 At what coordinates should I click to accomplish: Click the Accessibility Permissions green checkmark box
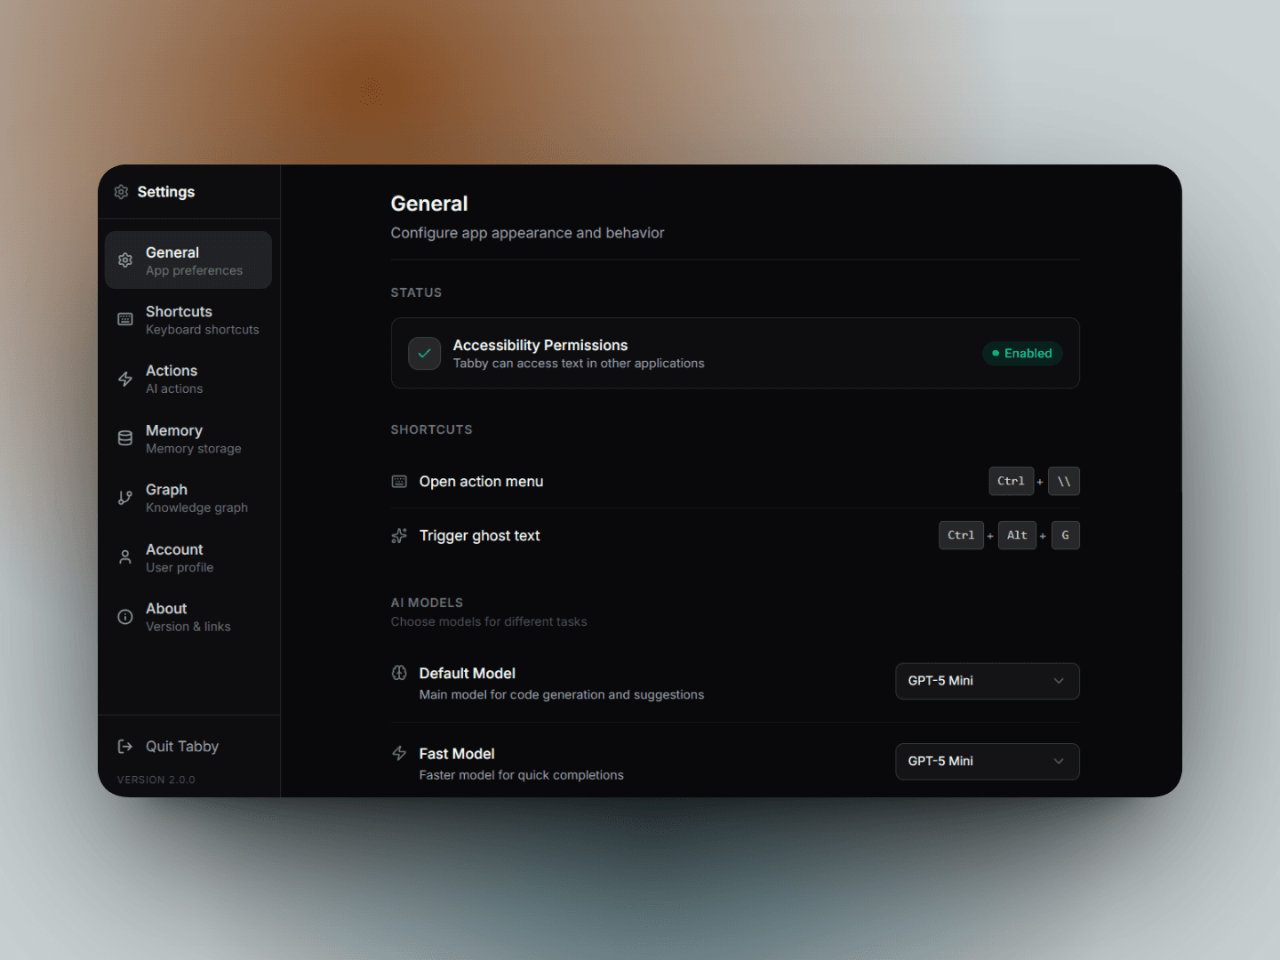coord(424,353)
